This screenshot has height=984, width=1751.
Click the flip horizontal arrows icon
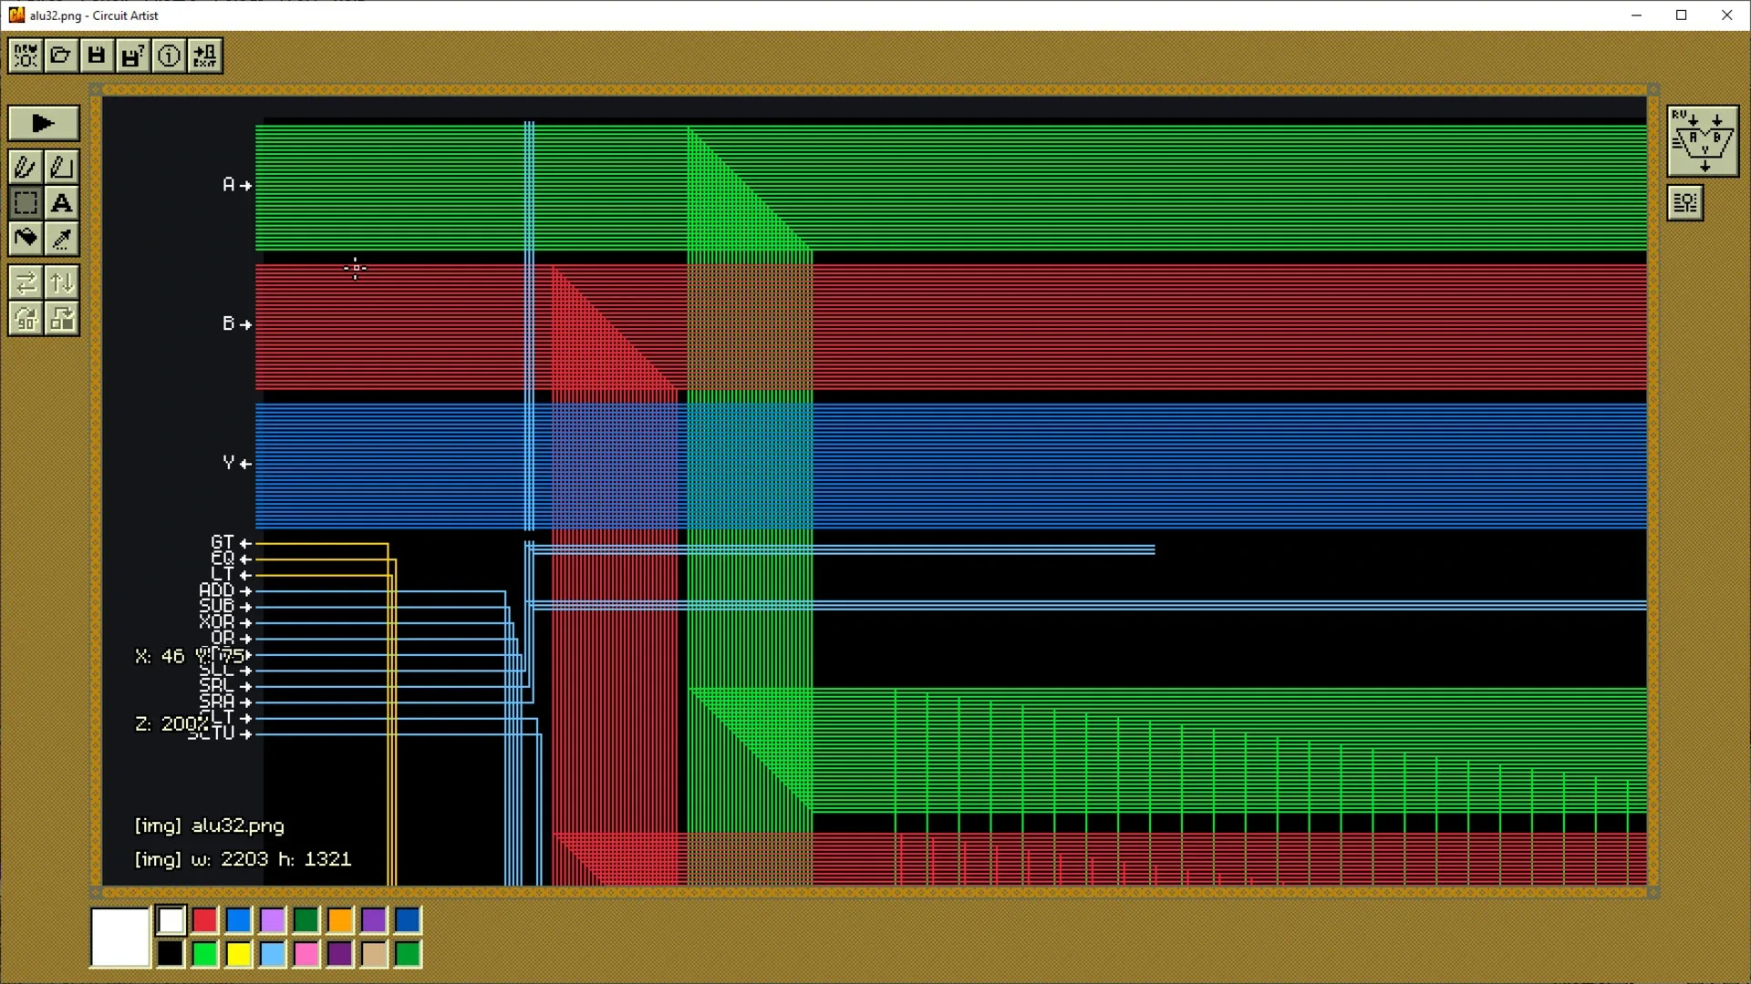[x=26, y=282]
